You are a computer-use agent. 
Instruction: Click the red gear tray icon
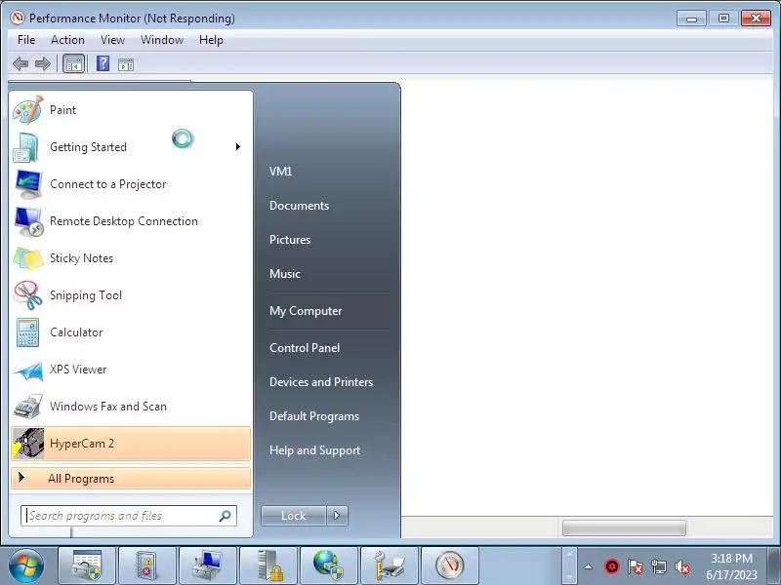coord(612,566)
